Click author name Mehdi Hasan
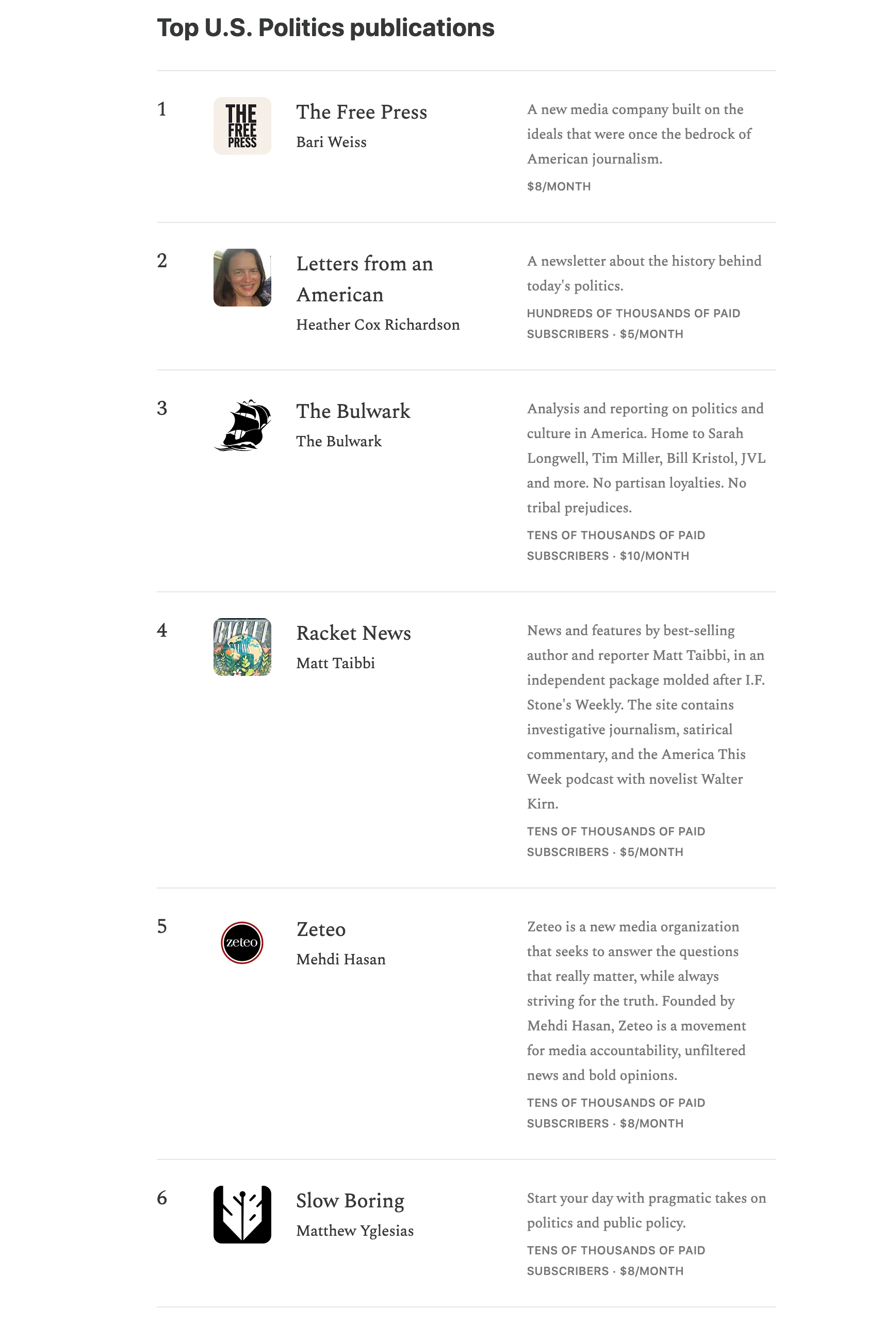Viewport: 883px width, 1324px height. tap(341, 959)
